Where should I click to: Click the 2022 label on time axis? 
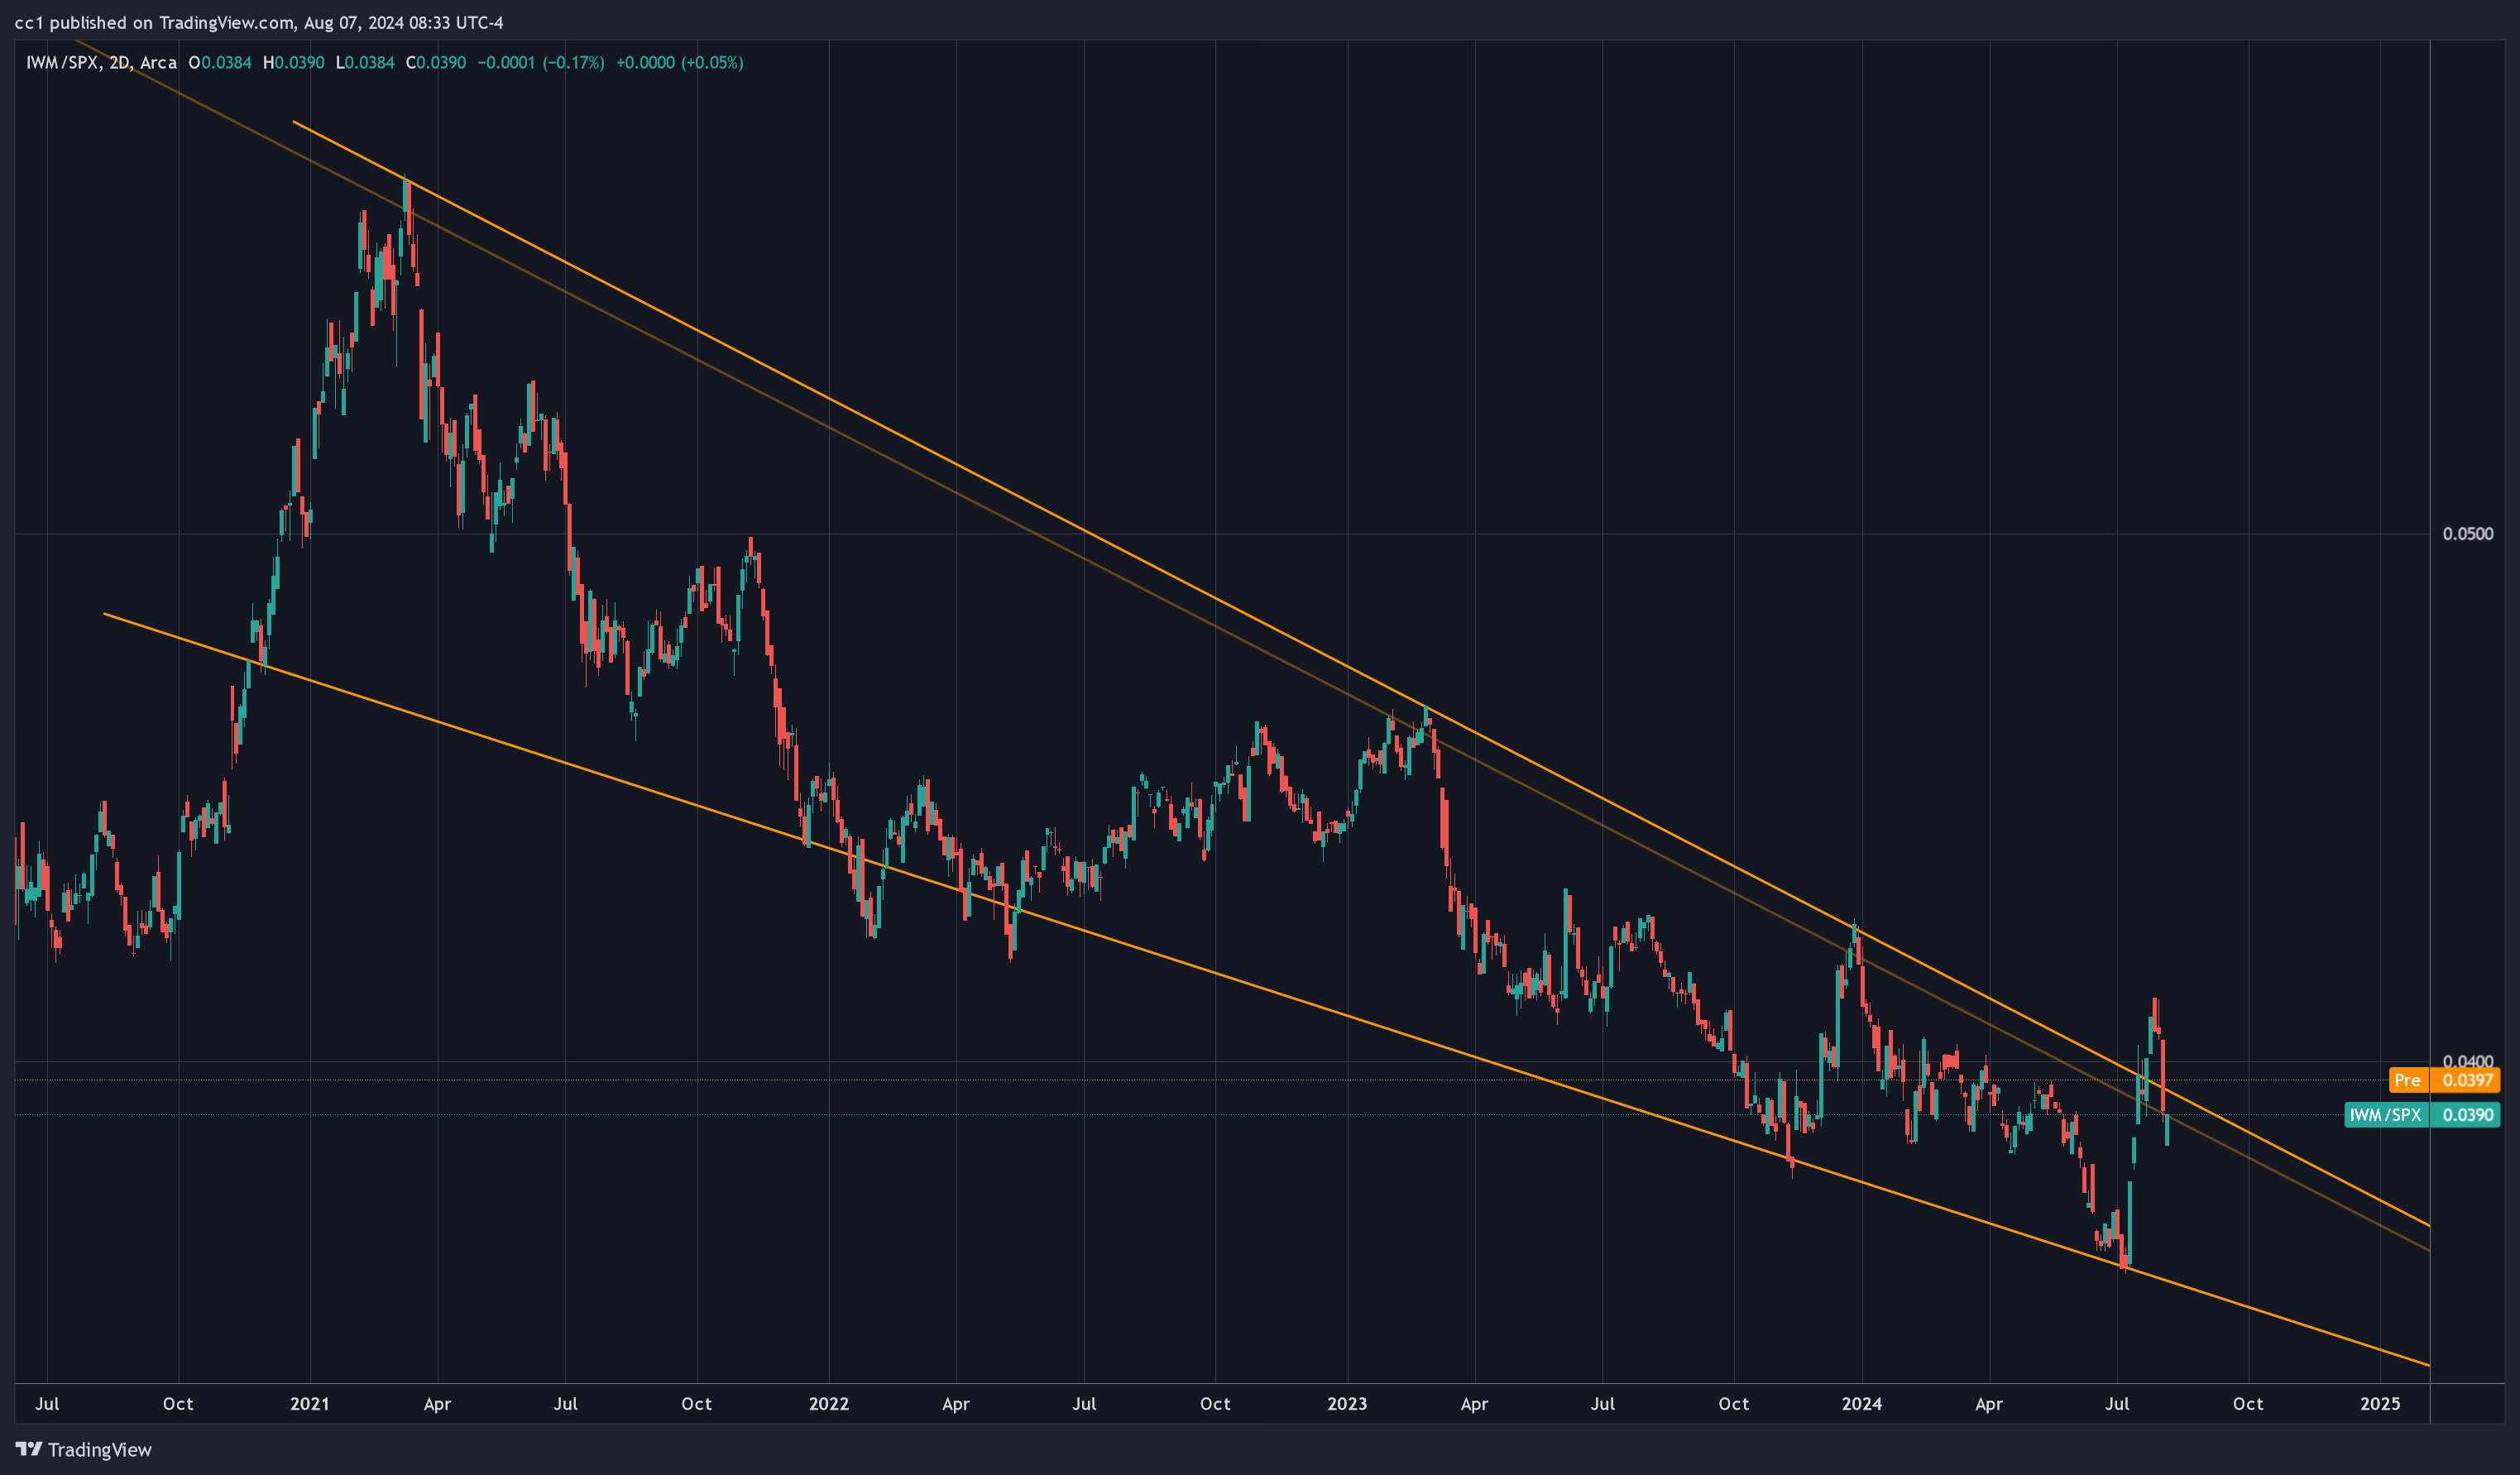pos(828,1403)
